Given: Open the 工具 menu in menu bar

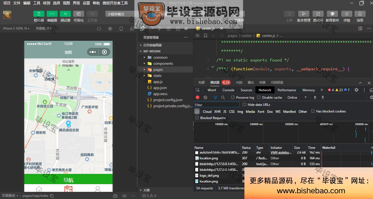Looking at the screenshot, I should pyautogui.click(x=37, y=3).
